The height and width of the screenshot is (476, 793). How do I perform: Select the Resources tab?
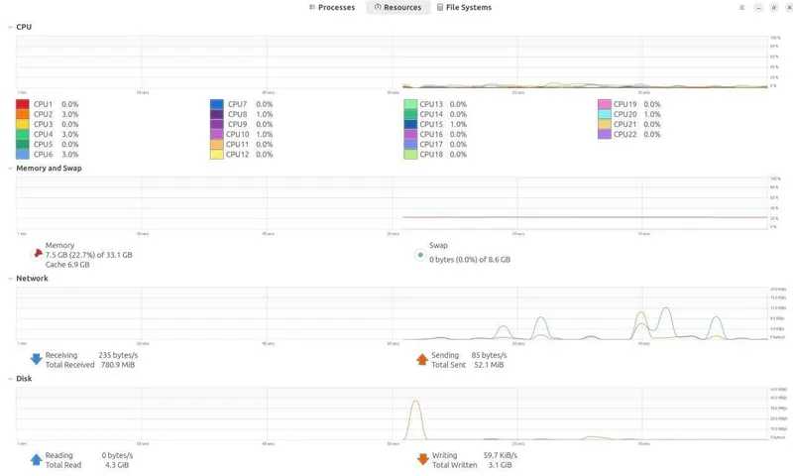point(398,8)
